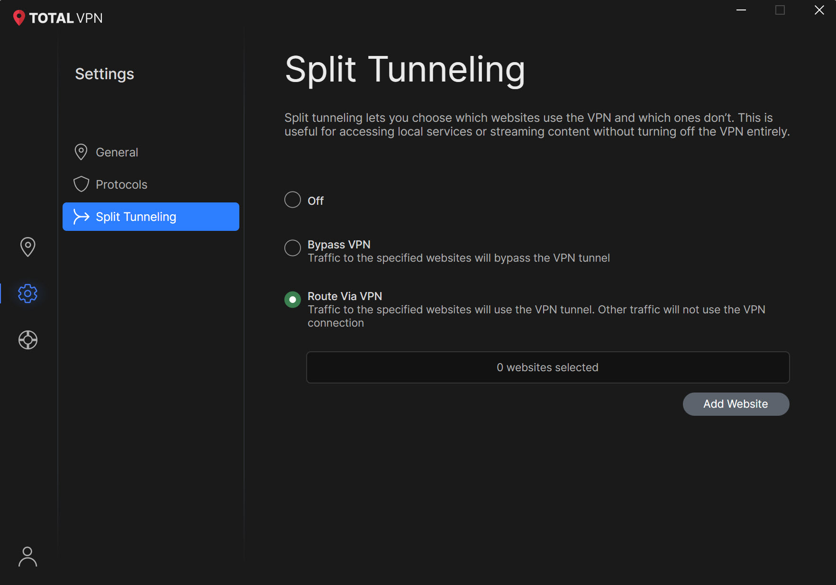
Task: Open the Protocols settings label
Action: [121, 184]
